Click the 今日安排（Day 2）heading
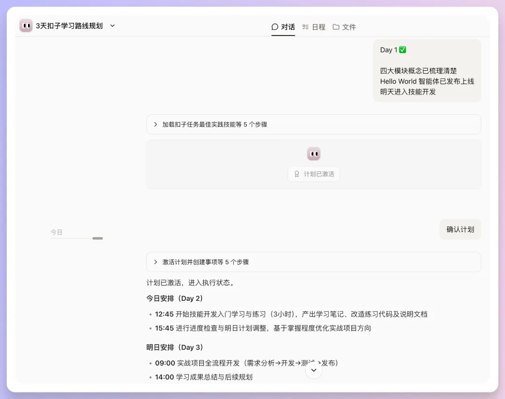 coord(175,298)
